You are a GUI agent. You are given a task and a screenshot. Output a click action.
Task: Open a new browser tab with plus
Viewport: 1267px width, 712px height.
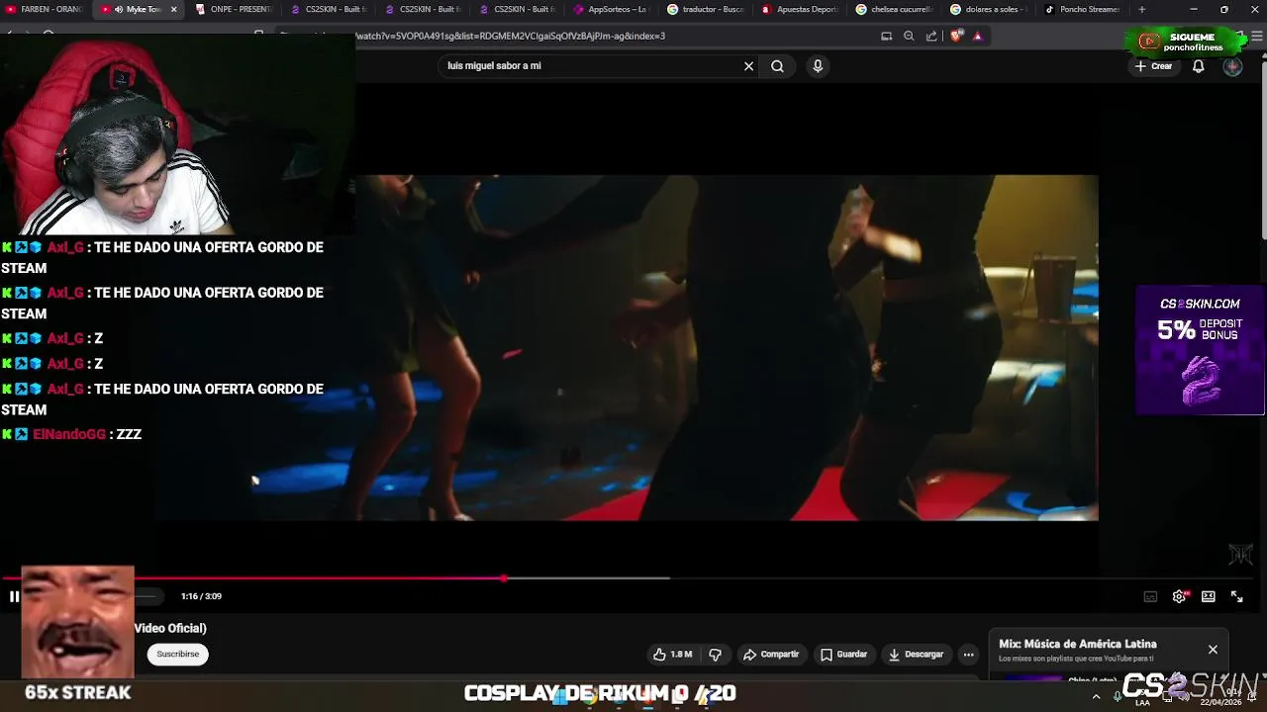[x=1141, y=9]
